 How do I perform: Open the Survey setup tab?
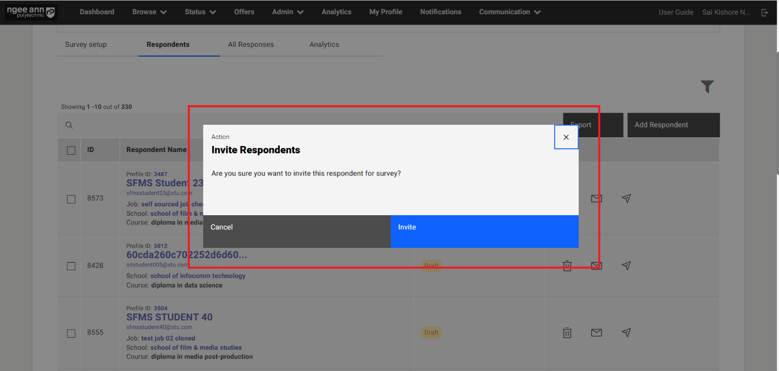86,45
